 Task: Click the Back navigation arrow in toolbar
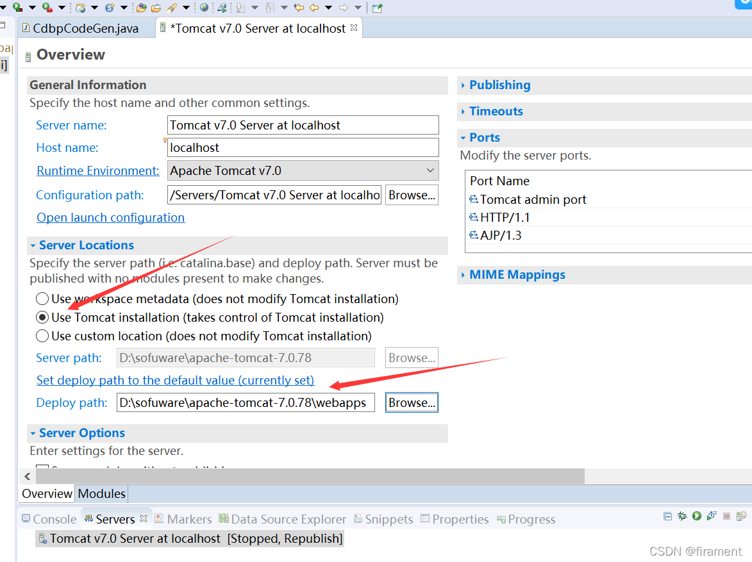pyautogui.click(x=315, y=8)
